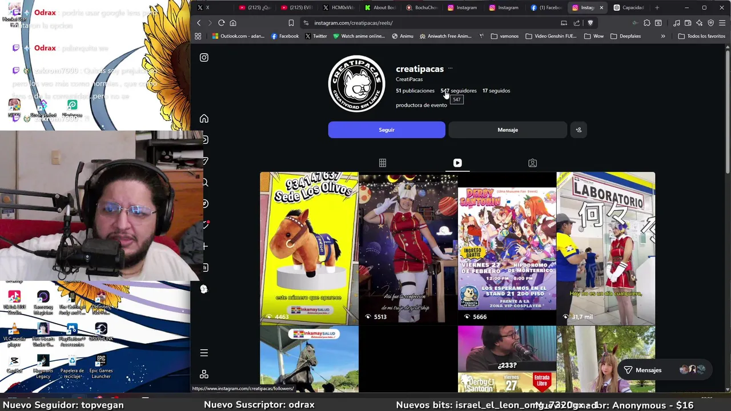Expand 'Video Genshin FUE' bookmarks folder
This screenshot has width=731, height=411.
[551, 36]
